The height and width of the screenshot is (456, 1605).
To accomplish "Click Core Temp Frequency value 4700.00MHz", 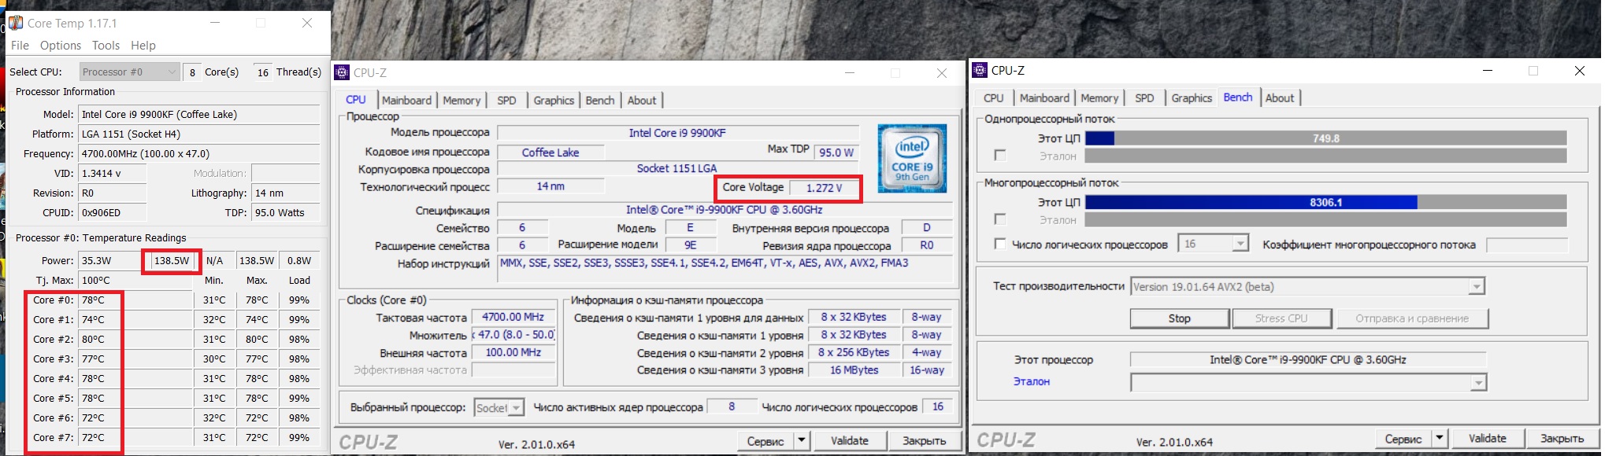I will pos(199,153).
